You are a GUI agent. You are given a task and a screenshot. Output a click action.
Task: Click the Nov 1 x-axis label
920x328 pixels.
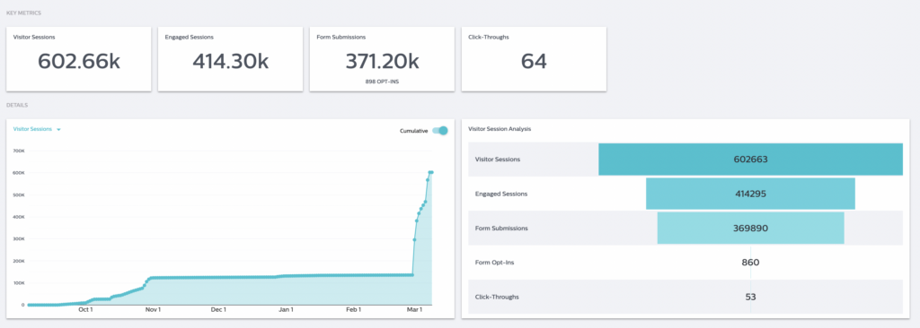[x=153, y=309]
